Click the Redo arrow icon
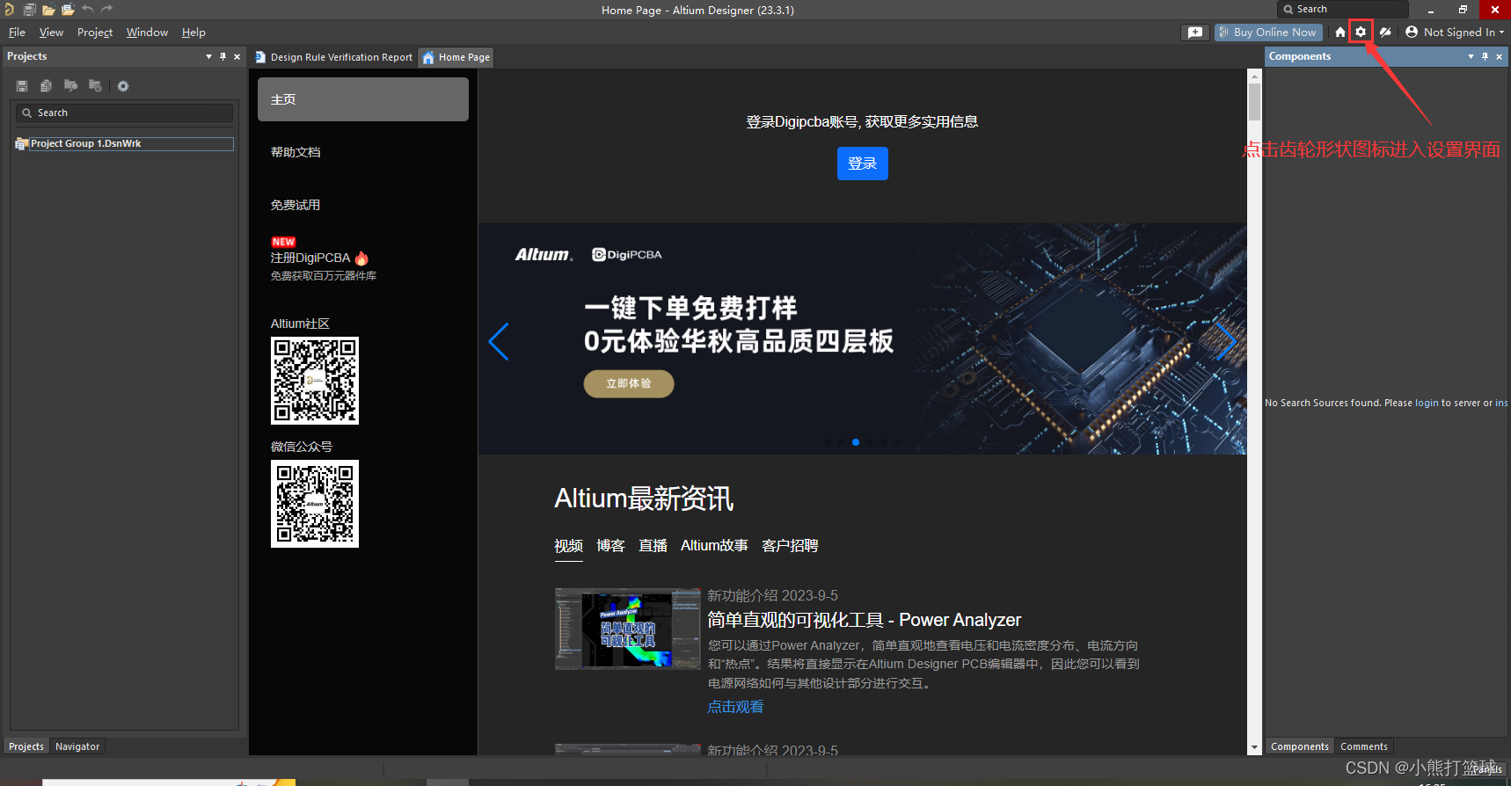 point(107,9)
